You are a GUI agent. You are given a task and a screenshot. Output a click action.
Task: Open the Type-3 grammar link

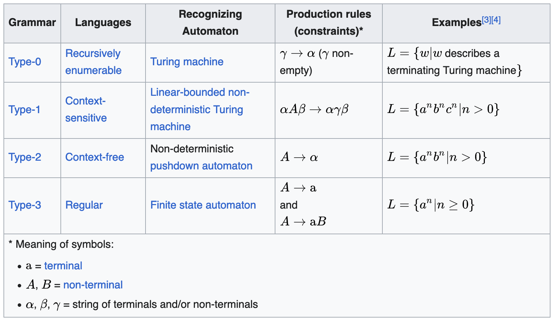click(25, 205)
